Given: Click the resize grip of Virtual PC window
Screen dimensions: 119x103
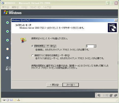Looking at the screenshot, I should (117, 101).
